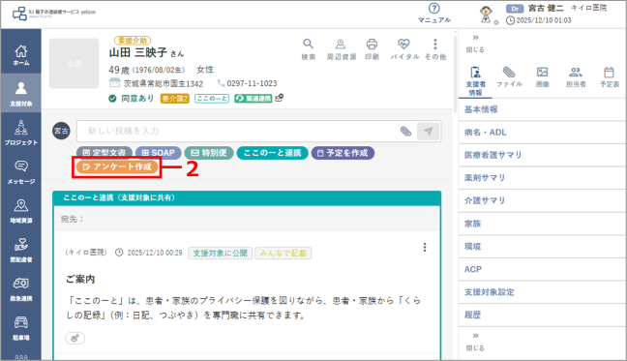Send the post with the paper-plane button
The image size is (627, 361).
(x=428, y=131)
